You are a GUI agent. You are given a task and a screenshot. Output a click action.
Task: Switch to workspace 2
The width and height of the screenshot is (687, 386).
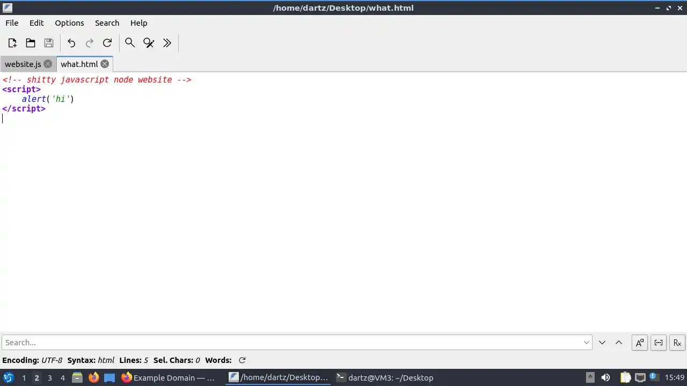[x=36, y=378]
